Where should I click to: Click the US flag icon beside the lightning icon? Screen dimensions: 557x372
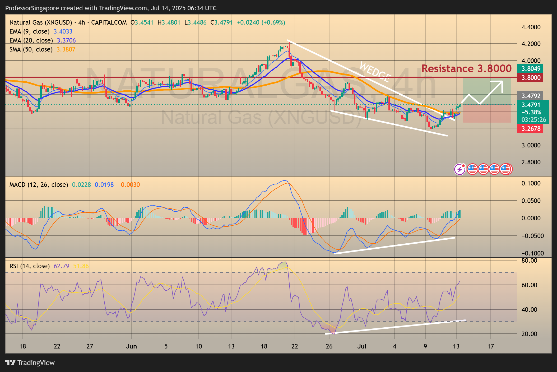[472, 169]
